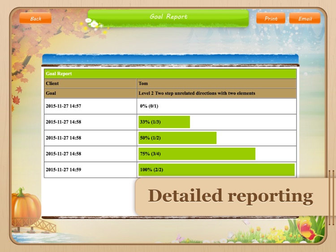Click the 2015-11-27 14:57 date cell

[x=90, y=106]
